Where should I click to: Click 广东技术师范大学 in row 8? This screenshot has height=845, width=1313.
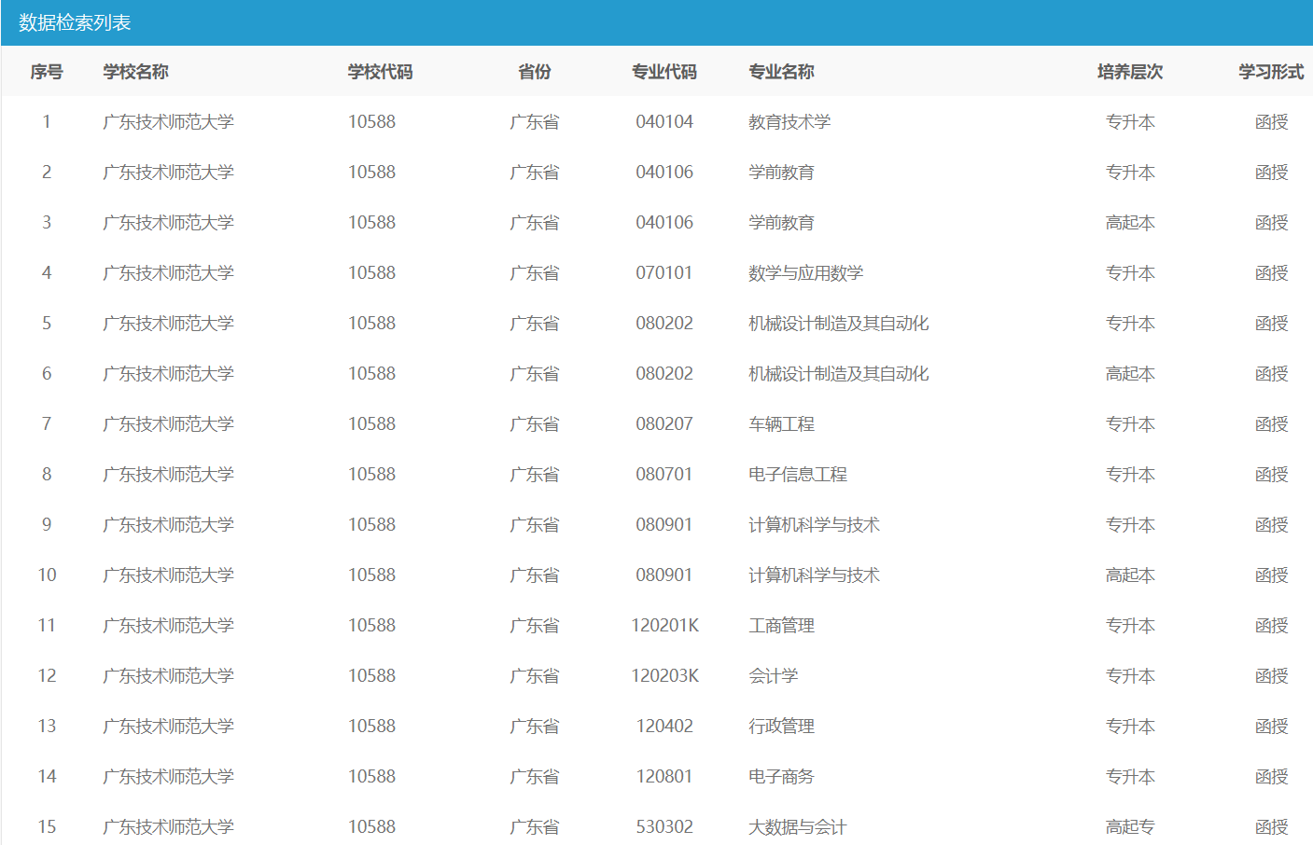point(169,475)
